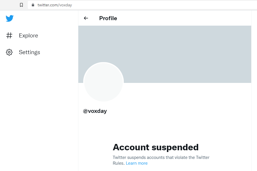
Task: Click the blank address bar area right of the URL
Action: [x=164, y=5]
